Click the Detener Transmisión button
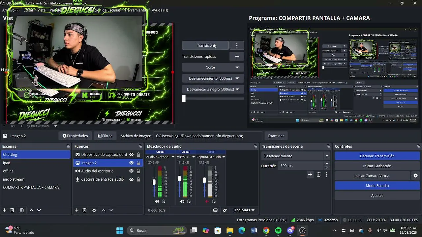 [377, 156]
